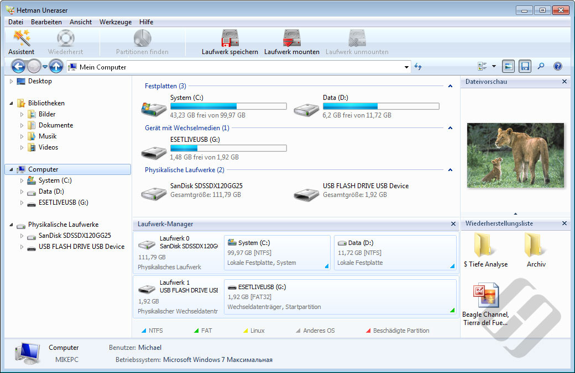Toggle the recovery list panel button
The width and height of the screenshot is (575, 373).
click(x=525, y=67)
